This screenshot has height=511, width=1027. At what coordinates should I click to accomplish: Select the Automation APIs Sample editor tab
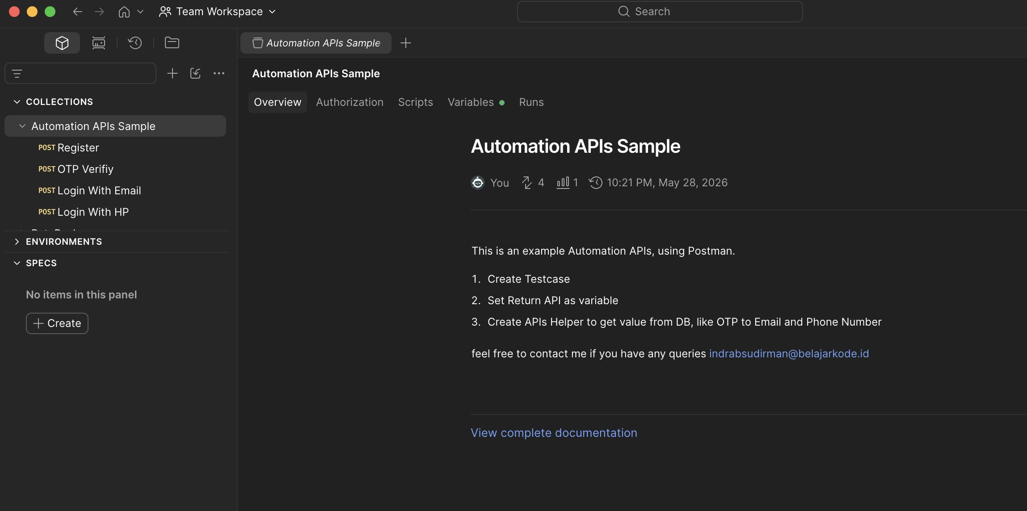(316, 43)
